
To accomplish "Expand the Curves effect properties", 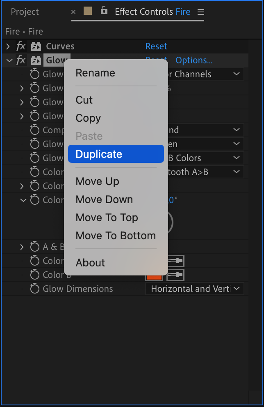I will click(x=8, y=46).
